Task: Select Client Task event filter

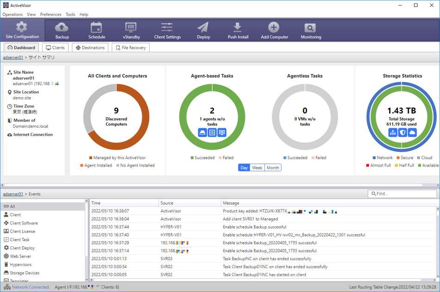Action: click(x=43, y=240)
